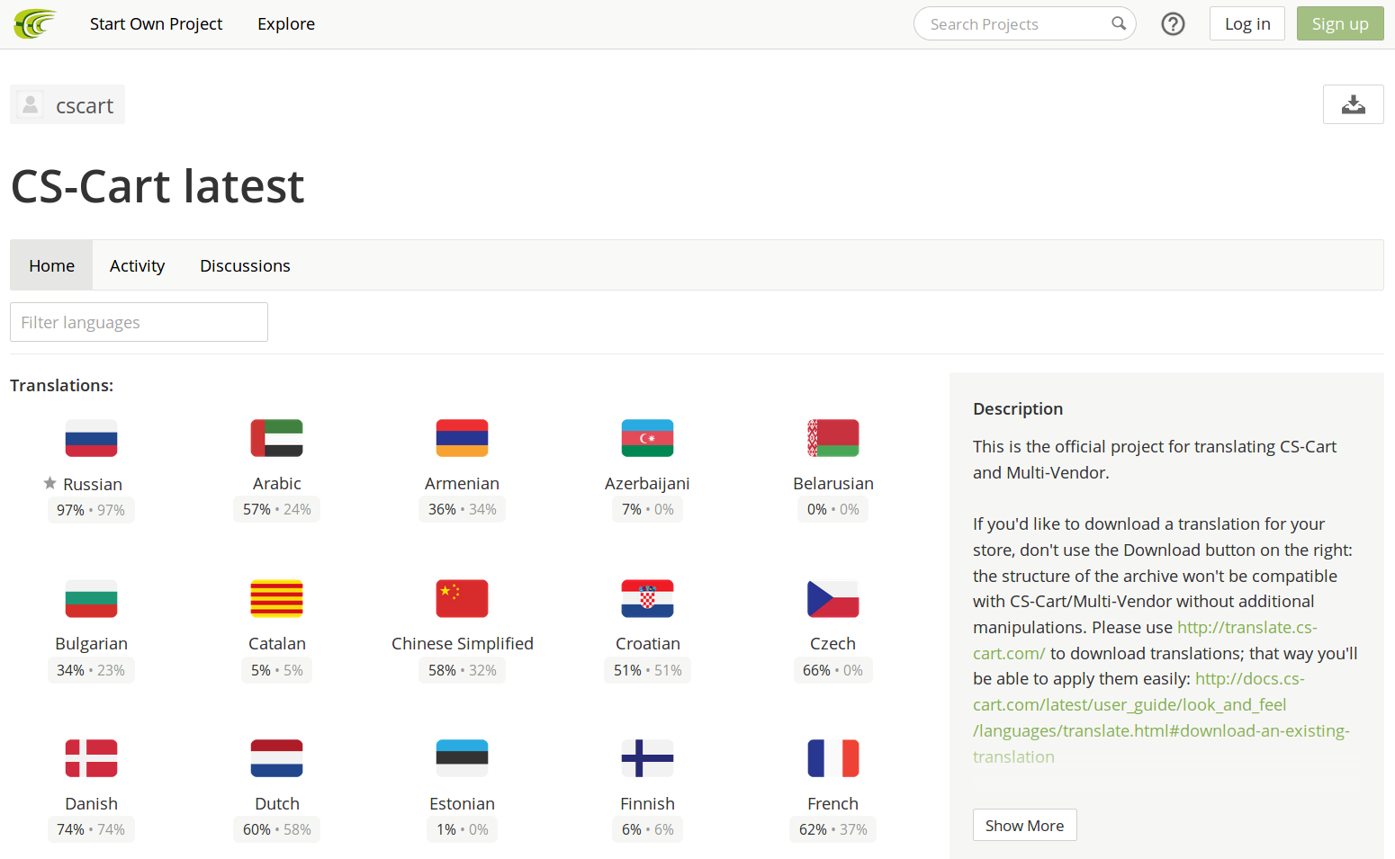Select the Catalan flag icon
1395x859 pixels.
[276, 598]
